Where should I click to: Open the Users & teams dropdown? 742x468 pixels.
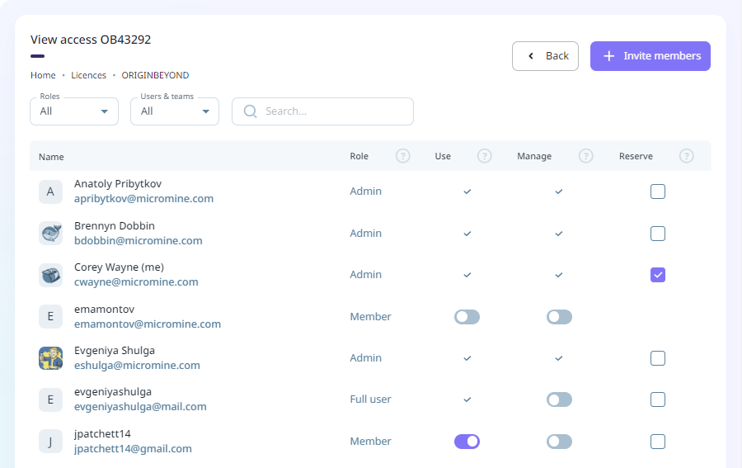pos(175,111)
